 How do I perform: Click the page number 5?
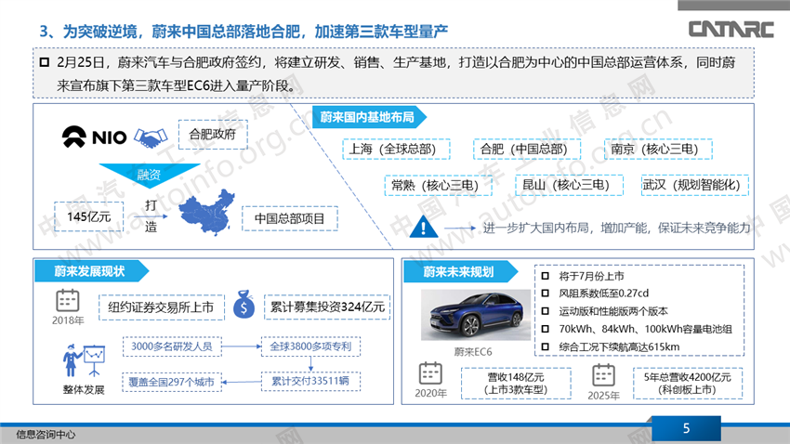tap(686, 428)
